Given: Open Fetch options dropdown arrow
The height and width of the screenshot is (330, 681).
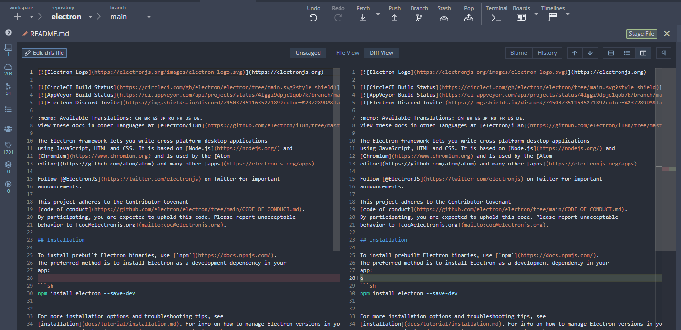Looking at the screenshot, I should (x=378, y=14).
